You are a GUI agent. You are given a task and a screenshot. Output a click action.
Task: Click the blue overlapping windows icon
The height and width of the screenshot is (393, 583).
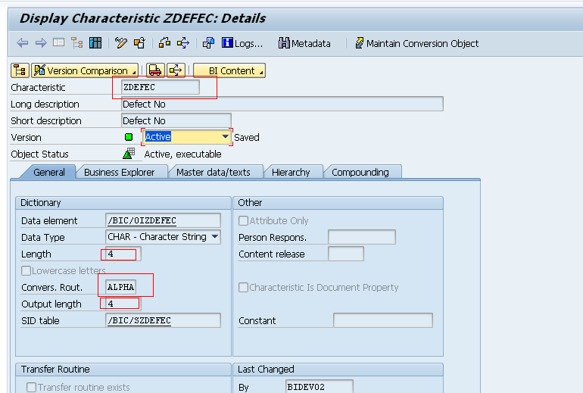click(208, 42)
